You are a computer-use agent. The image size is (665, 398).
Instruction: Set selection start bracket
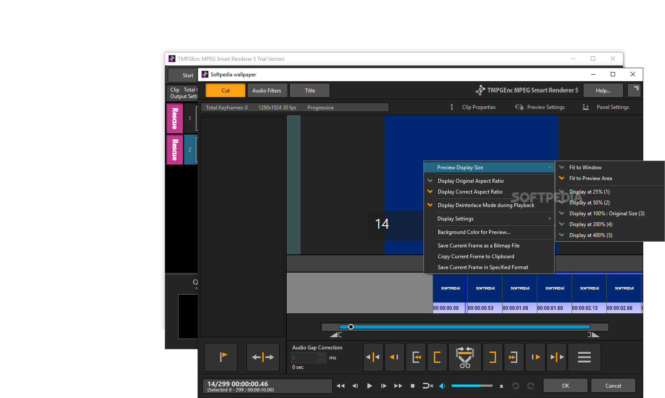tap(437, 357)
